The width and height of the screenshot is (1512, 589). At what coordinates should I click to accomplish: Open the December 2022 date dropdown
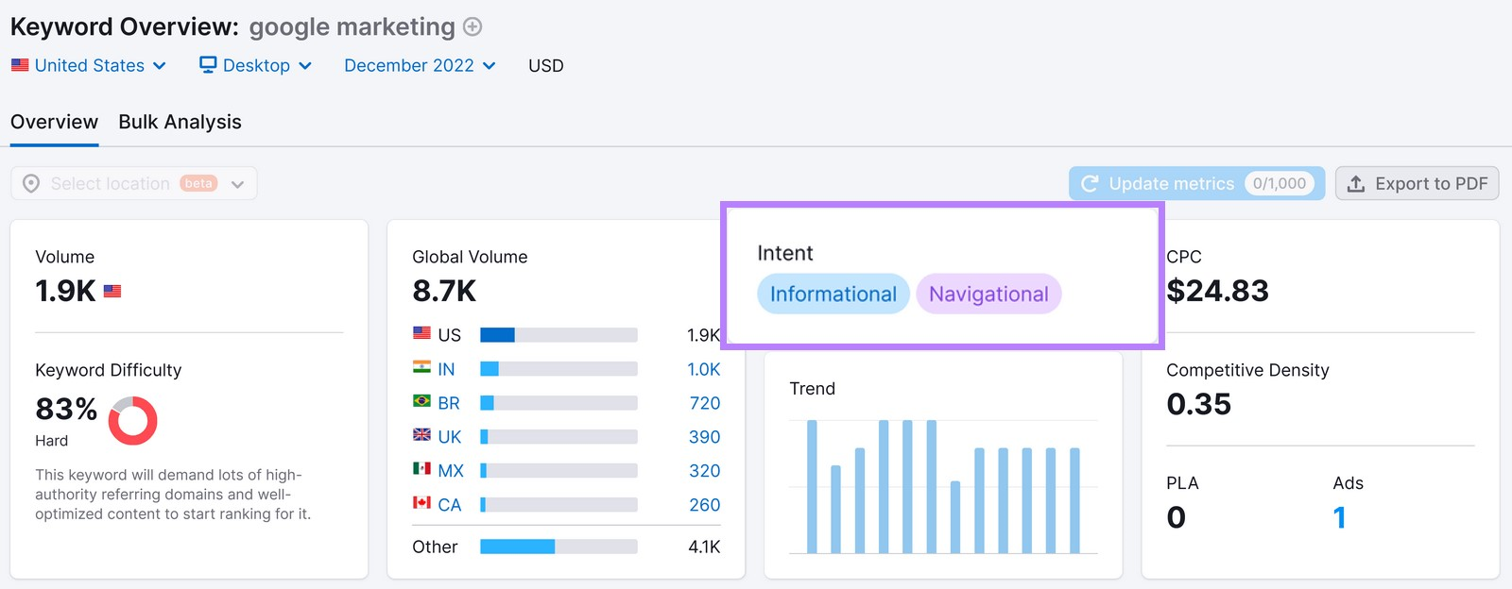click(x=420, y=65)
